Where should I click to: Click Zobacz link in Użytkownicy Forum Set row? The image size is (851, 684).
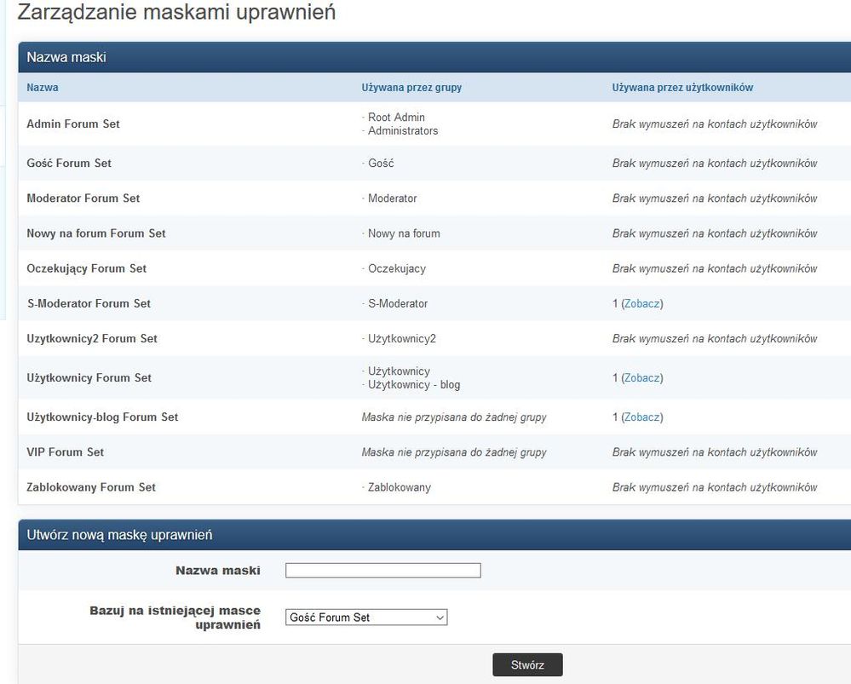(x=641, y=377)
